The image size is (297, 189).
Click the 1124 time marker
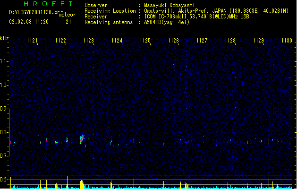pos(117,41)
